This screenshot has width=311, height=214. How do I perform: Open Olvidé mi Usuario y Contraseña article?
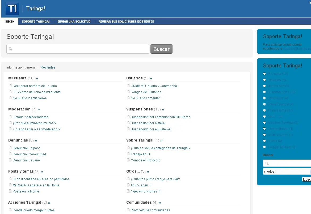[154, 86]
